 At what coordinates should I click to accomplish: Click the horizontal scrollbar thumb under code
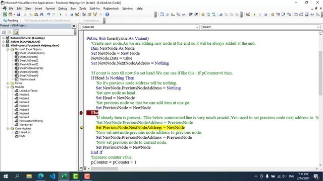104,168
